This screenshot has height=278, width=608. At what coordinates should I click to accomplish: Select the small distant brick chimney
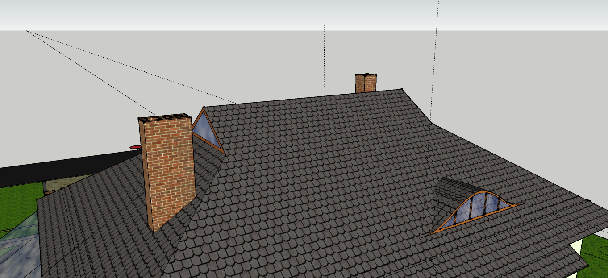[x=366, y=83]
